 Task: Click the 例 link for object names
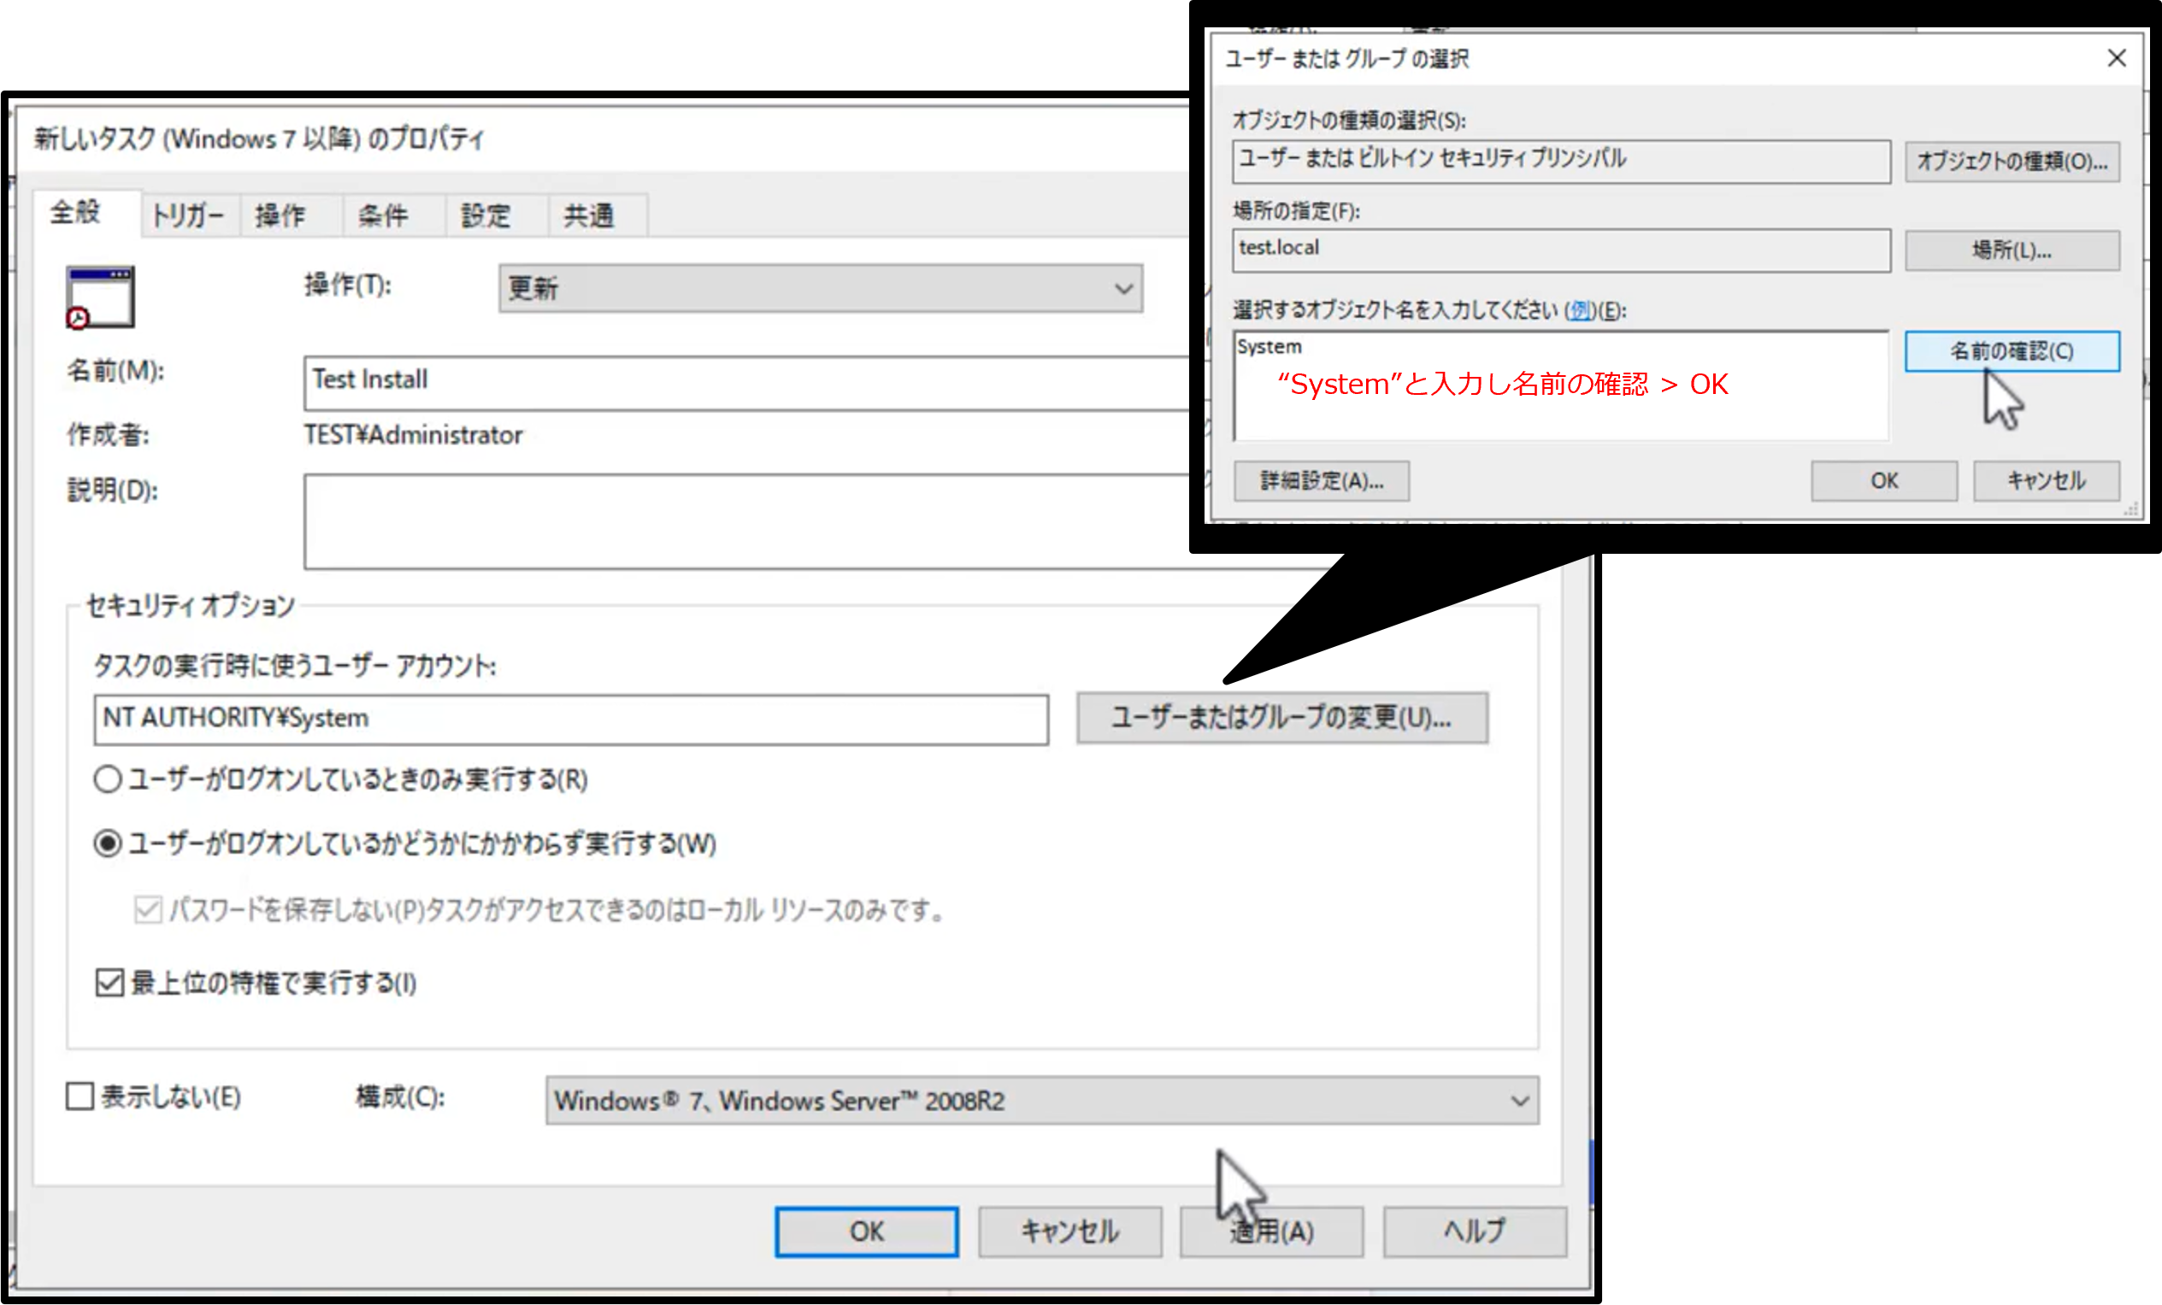click(x=1581, y=310)
